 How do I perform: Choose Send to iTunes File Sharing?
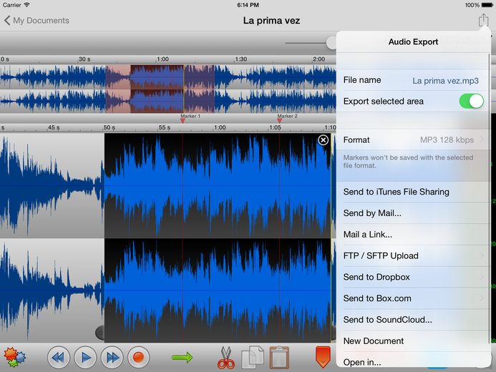(x=413, y=192)
